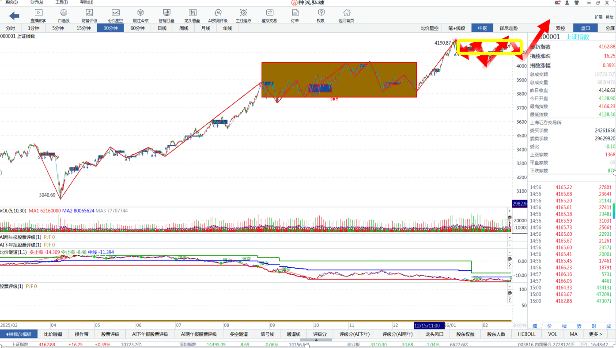Viewport: 616px width, 348px height.
Task: Click the 分屏 split screen button
Action: click(610, 28)
